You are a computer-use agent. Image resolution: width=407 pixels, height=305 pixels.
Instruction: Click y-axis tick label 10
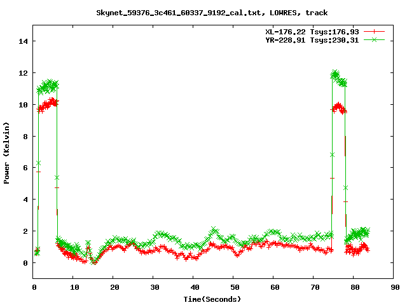[23, 105]
